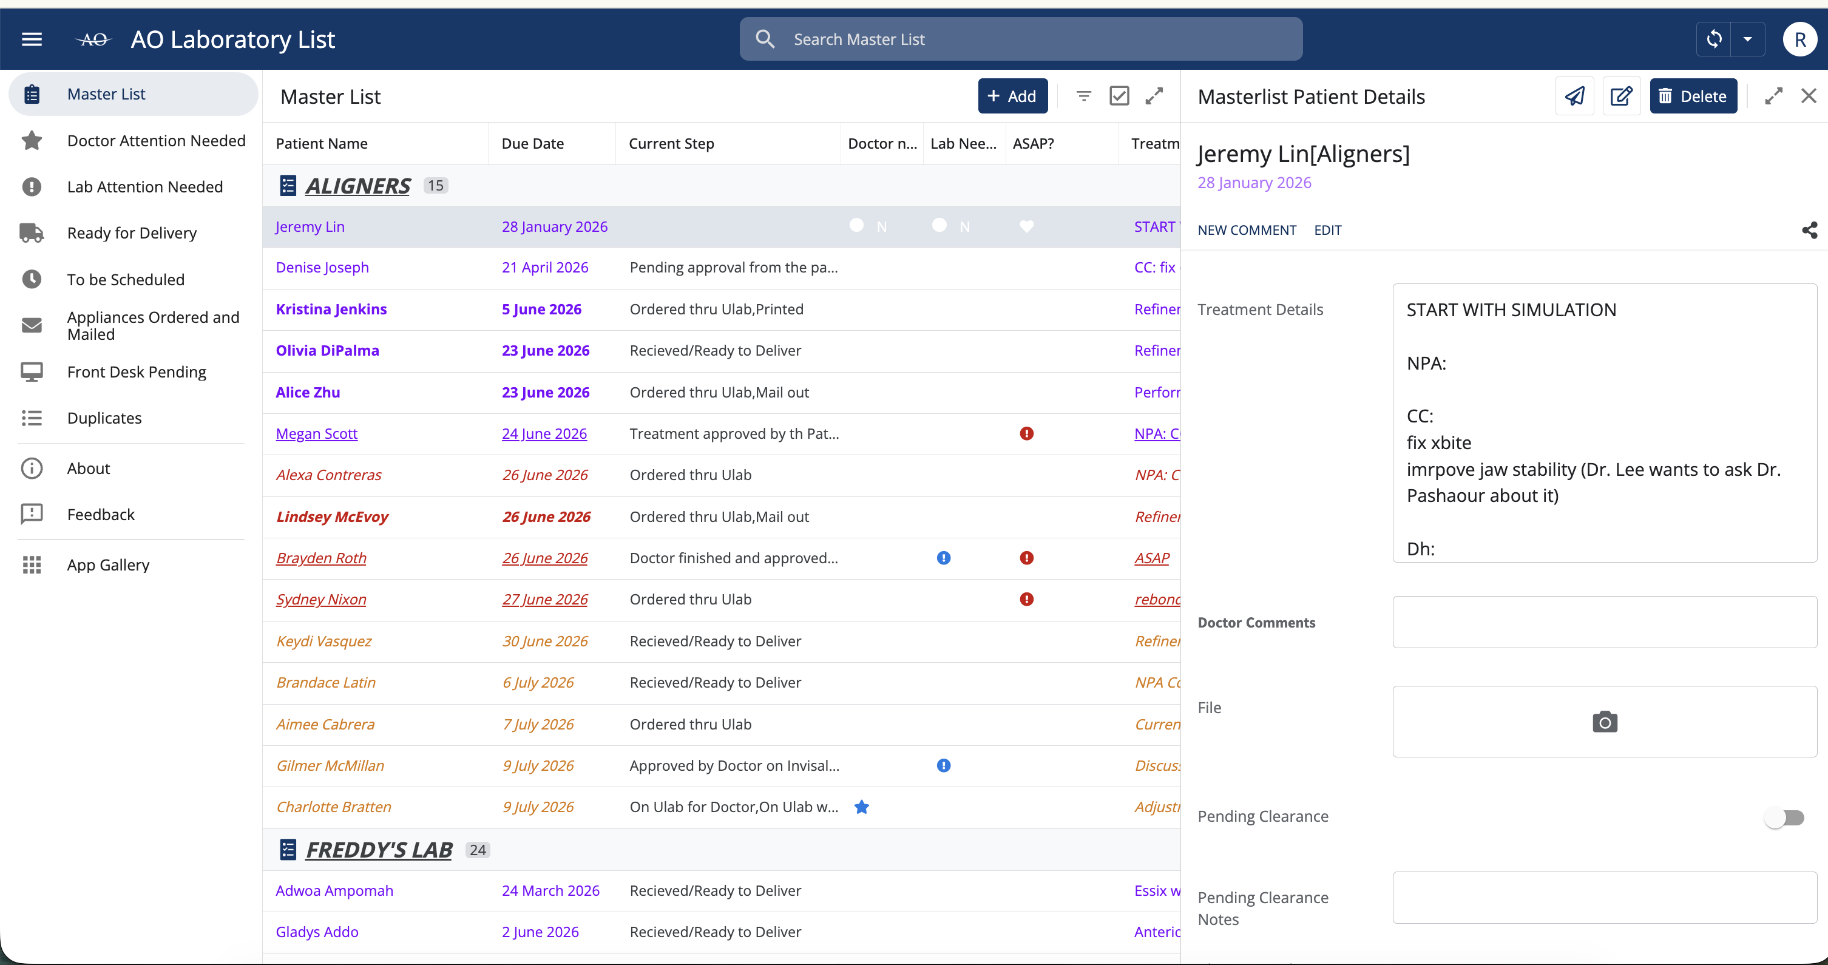Open patient Alexa Contreras

click(x=328, y=475)
